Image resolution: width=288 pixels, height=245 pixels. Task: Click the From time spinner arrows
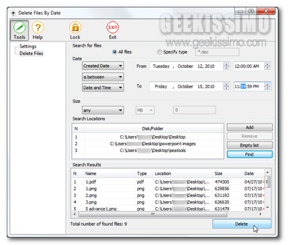tap(268, 67)
